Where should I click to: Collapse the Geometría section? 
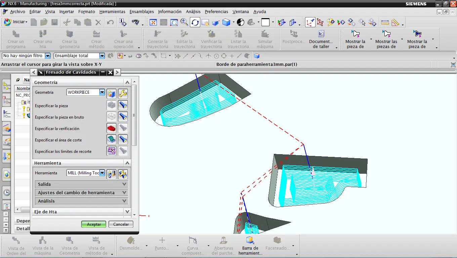(x=127, y=82)
